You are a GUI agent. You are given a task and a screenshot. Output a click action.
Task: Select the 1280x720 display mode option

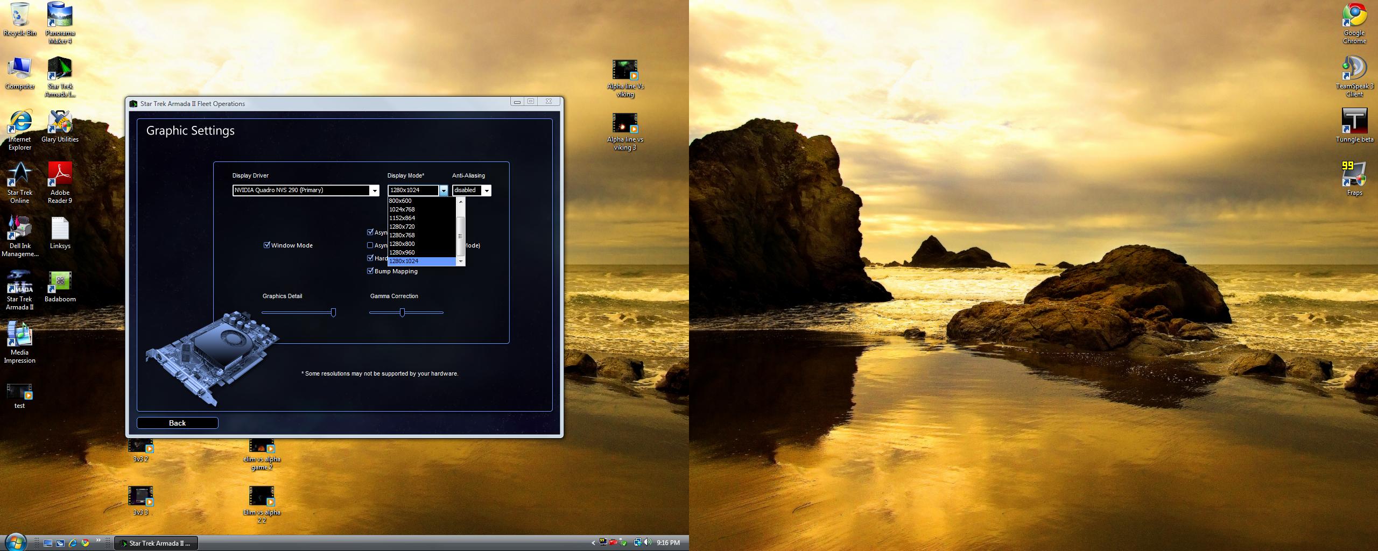click(402, 227)
